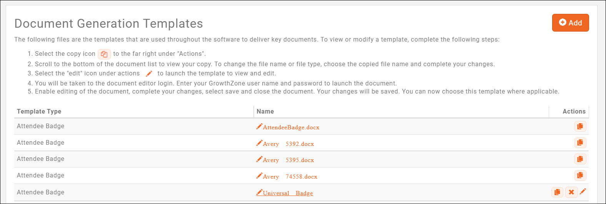Open the Avery 5392.docx link
The height and width of the screenshot is (204, 606).
point(288,144)
